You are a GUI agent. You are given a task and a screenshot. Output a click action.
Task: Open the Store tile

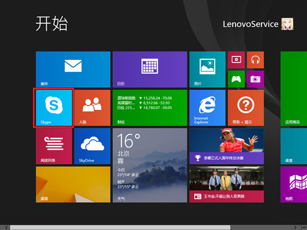click(x=294, y=89)
